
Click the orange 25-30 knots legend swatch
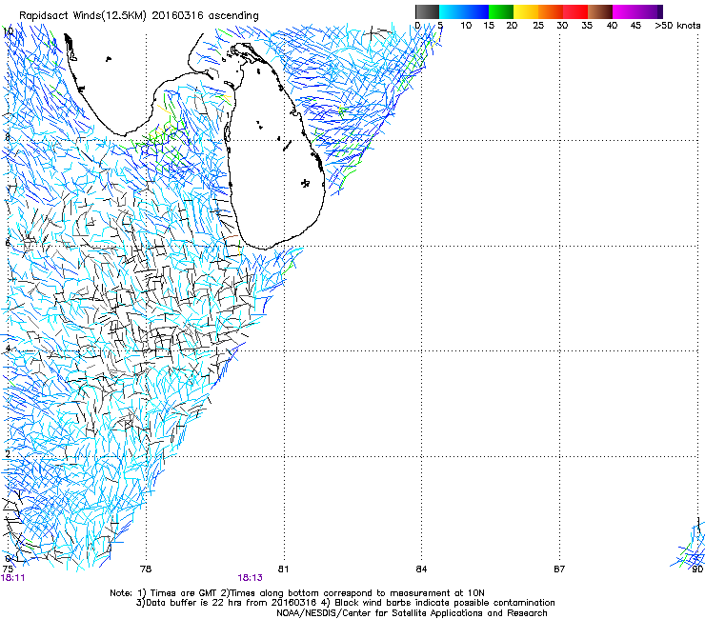[x=551, y=11]
